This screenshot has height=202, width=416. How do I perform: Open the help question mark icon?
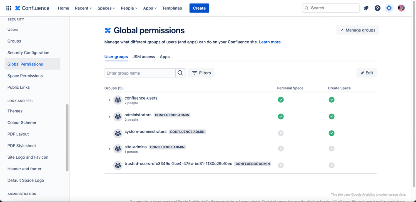378,8
